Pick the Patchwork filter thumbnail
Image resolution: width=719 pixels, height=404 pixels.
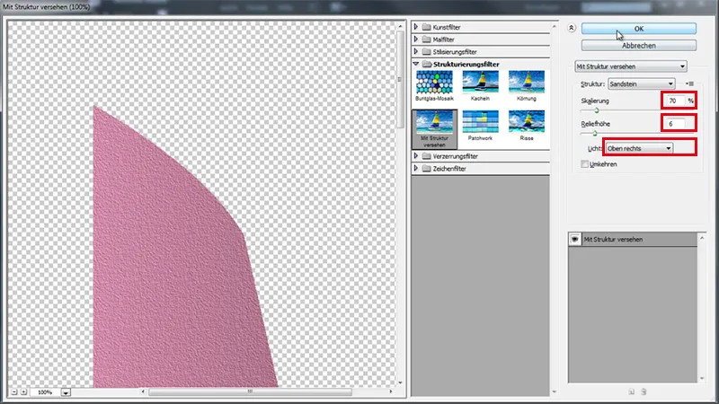(480, 122)
